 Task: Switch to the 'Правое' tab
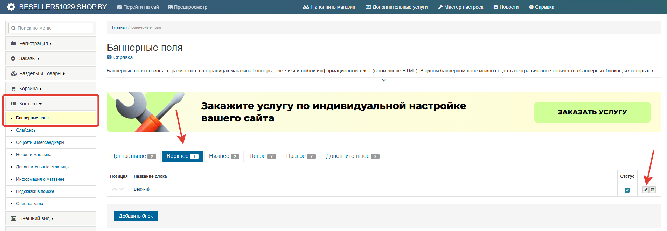[301, 156]
